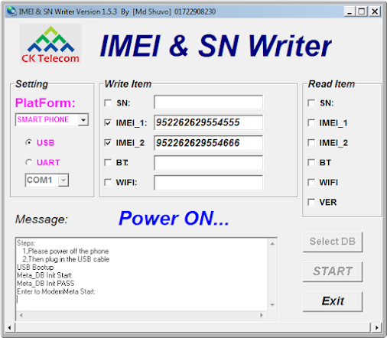Enable the Write Item SN checkbox

[108, 103]
